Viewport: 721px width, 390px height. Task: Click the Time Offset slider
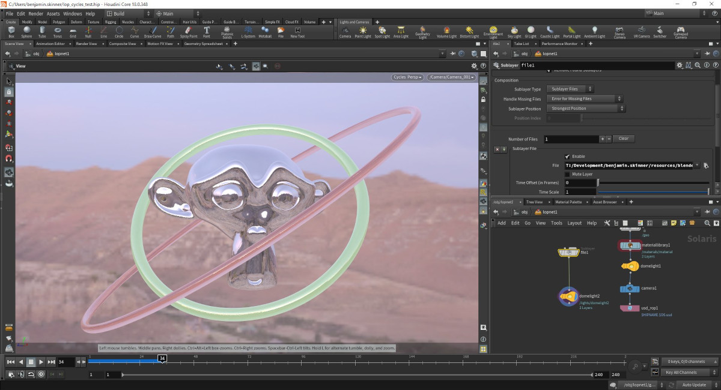click(x=653, y=182)
